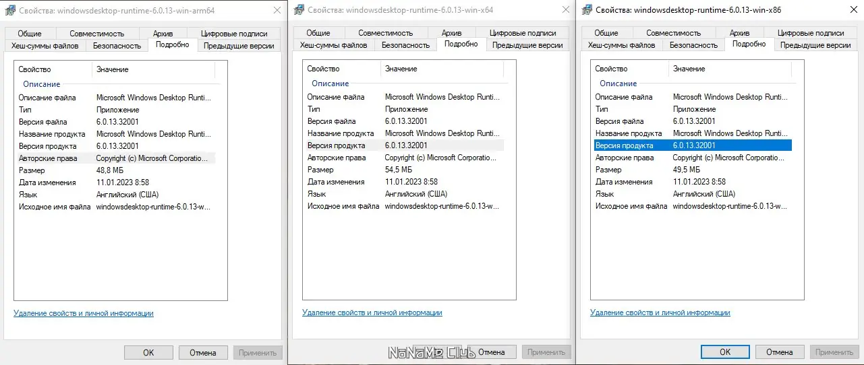Close the x64 properties window

pyautogui.click(x=565, y=11)
